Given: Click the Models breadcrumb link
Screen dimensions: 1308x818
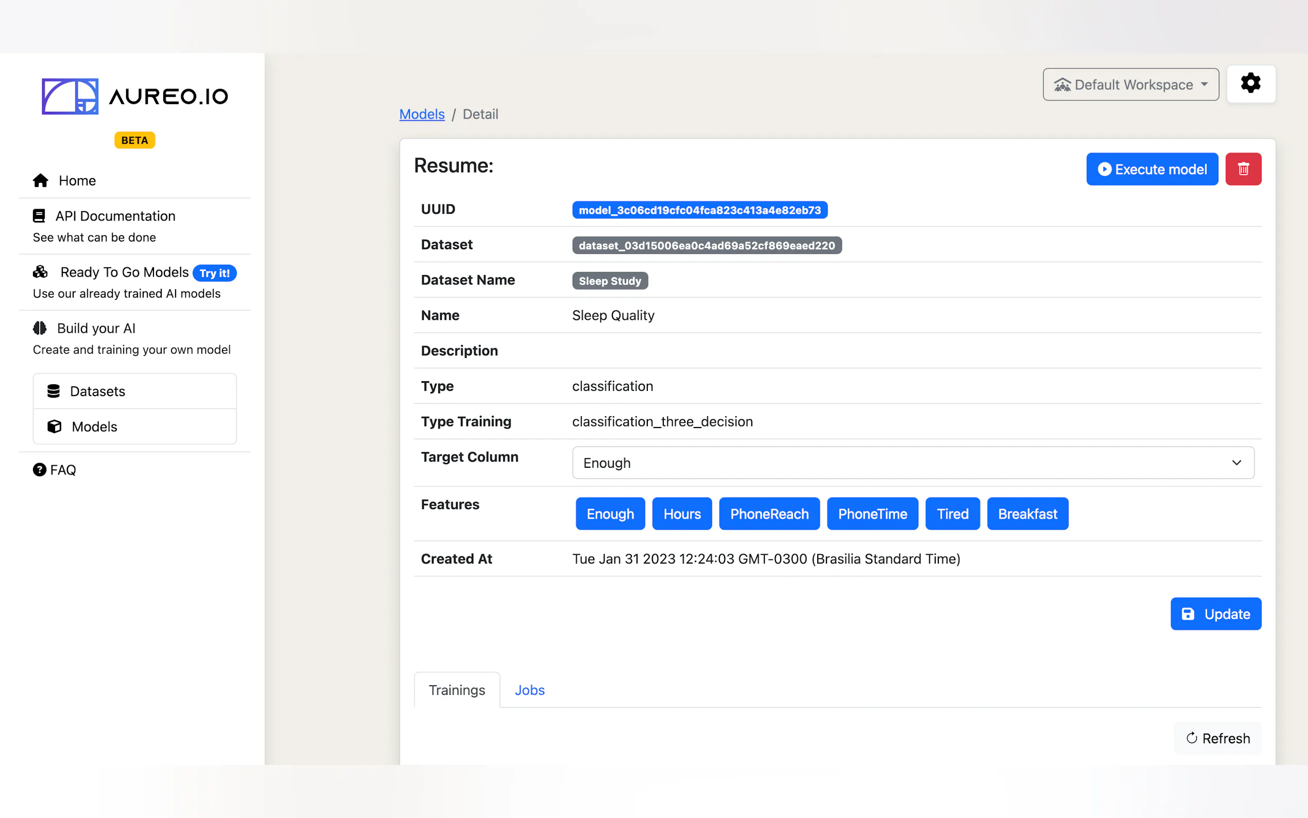Looking at the screenshot, I should [421, 114].
